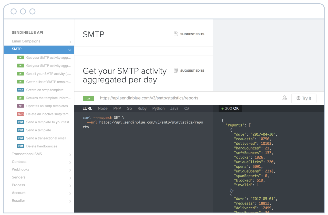Click the API URL smtp/statistics/reports text

click(x=149, y=98)
